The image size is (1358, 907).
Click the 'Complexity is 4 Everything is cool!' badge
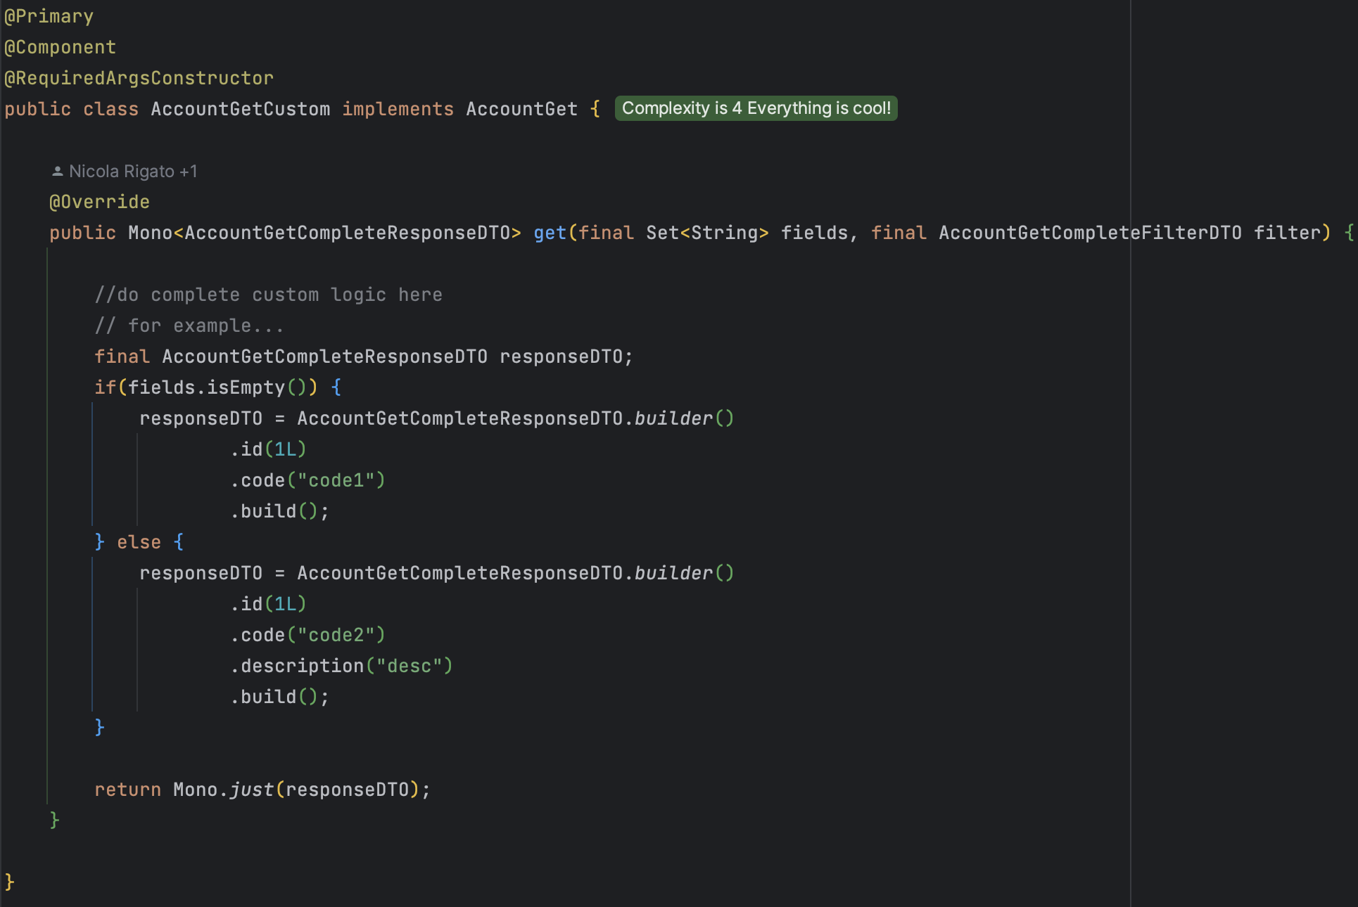pyautogui.click(x=756, y=108)
